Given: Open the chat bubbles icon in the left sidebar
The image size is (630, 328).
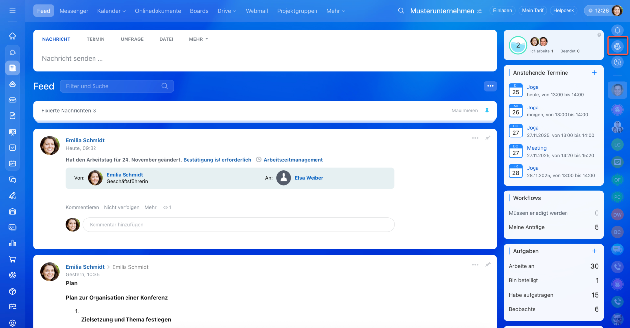Looking at the screenshot, I should (x=12, y=179).
